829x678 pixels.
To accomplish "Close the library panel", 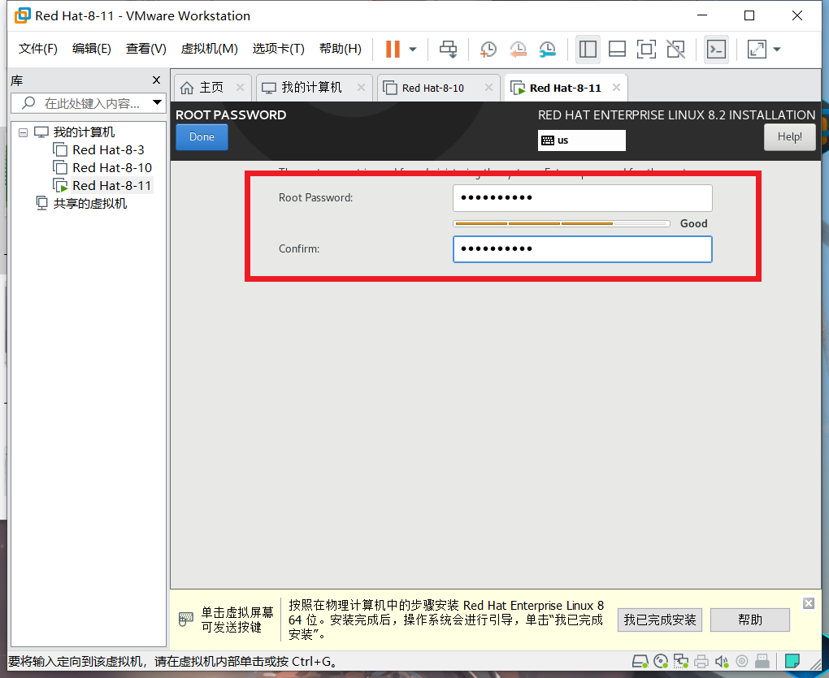I will click(x=157, y=80).
